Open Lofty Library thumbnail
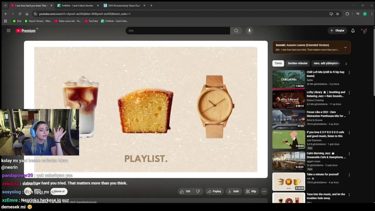 coord(289,99)
